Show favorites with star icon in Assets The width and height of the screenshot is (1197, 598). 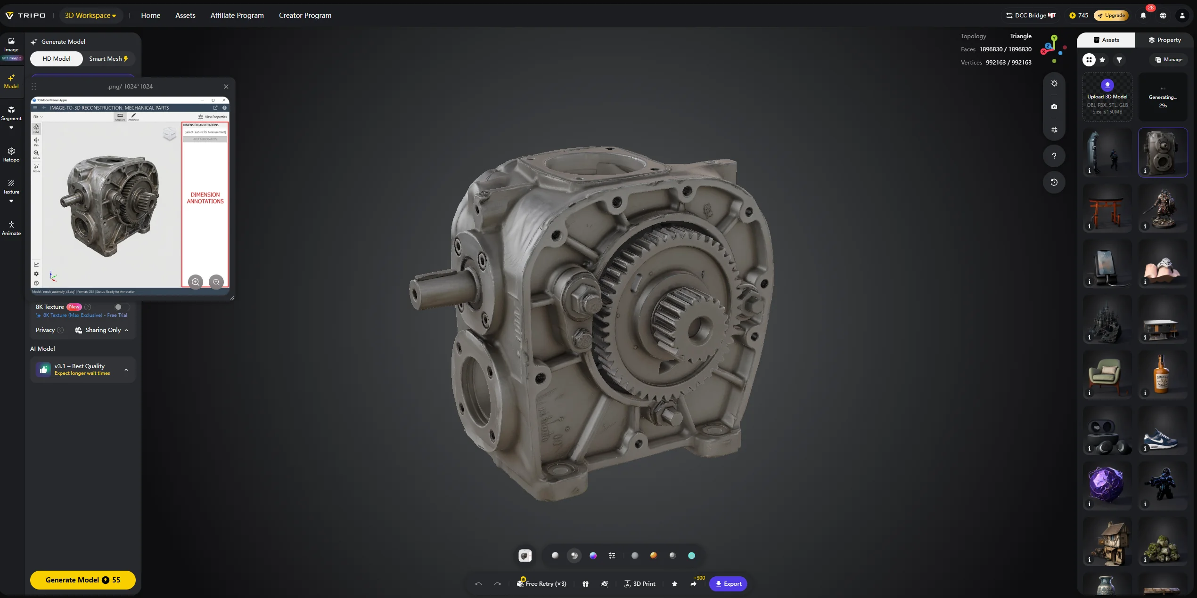coord(1102,60)
